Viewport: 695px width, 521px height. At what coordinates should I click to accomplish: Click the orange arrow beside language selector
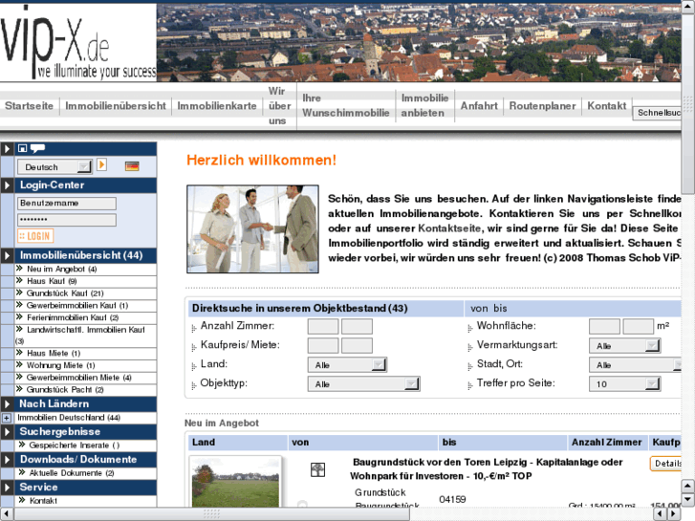pos(102,165)
